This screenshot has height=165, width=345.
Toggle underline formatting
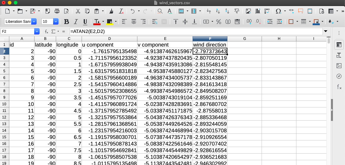point(85,22)
